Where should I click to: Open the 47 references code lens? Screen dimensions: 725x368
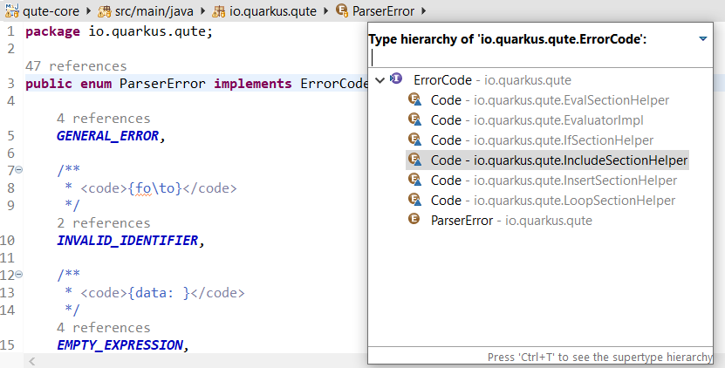pyautogui.click(x=76, y=66)
